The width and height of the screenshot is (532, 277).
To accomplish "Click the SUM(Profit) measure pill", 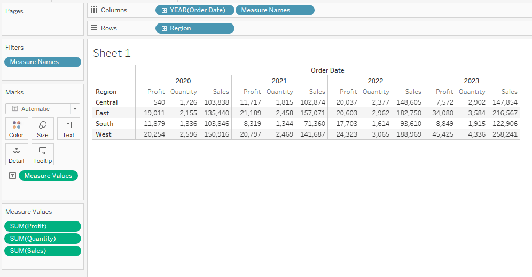I will point(43,226).
